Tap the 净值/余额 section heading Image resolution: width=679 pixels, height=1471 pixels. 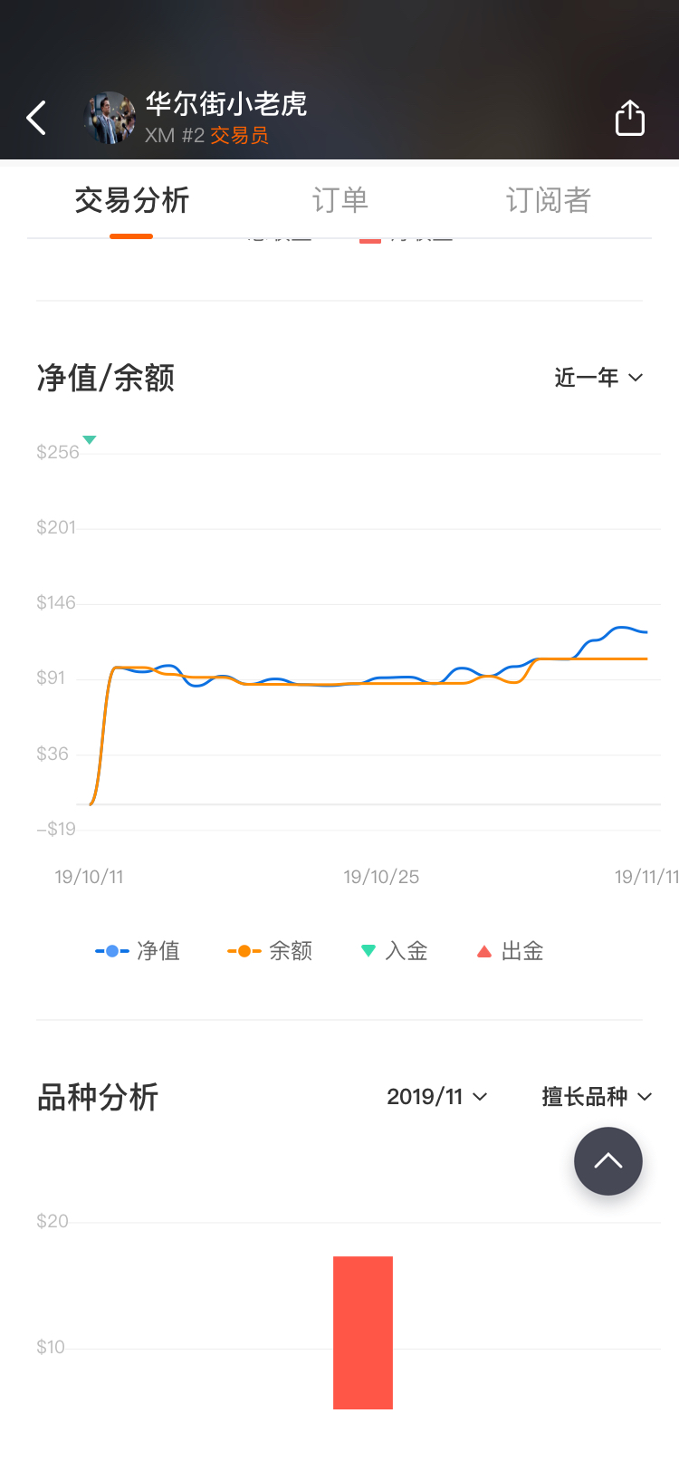[x=106, y=378]
